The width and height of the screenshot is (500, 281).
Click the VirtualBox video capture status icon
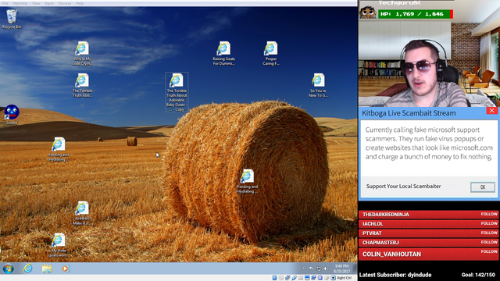tap(314, 278)
